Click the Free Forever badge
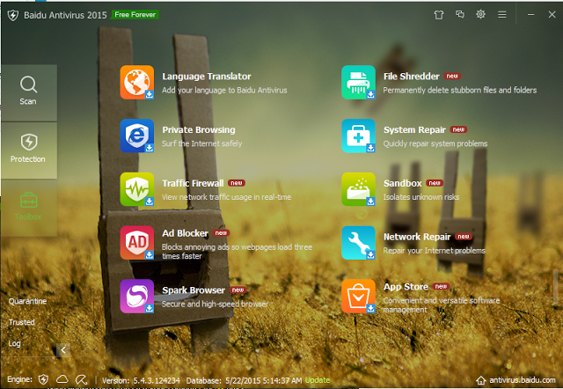This screenshot has height=389, width=563. point(135,14)
